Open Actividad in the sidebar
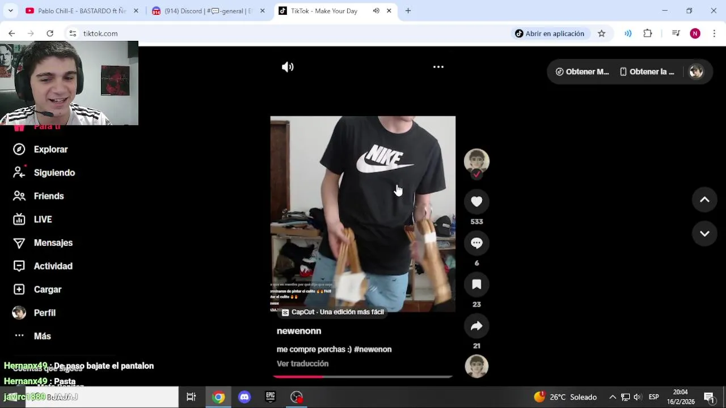 53,266
